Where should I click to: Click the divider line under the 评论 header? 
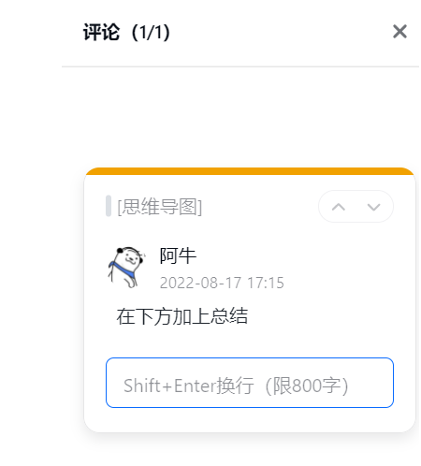click(x=240, y=66)
